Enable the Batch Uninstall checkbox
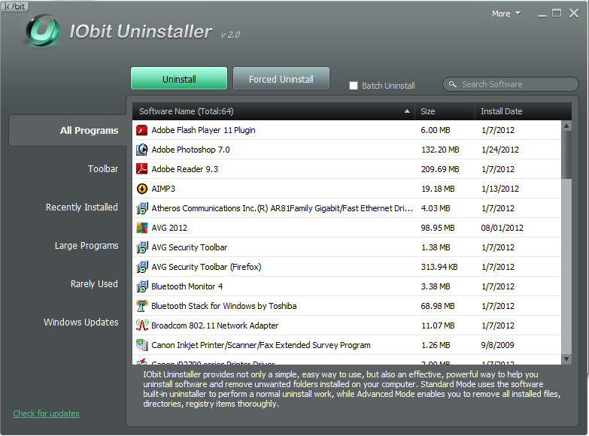This screenshot has height=436, width=589. click(353, 86)
